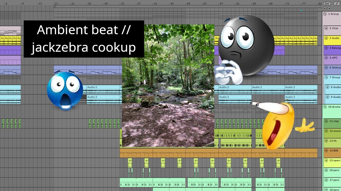Click bar 5 on the timeline ruler

point(6,4)
